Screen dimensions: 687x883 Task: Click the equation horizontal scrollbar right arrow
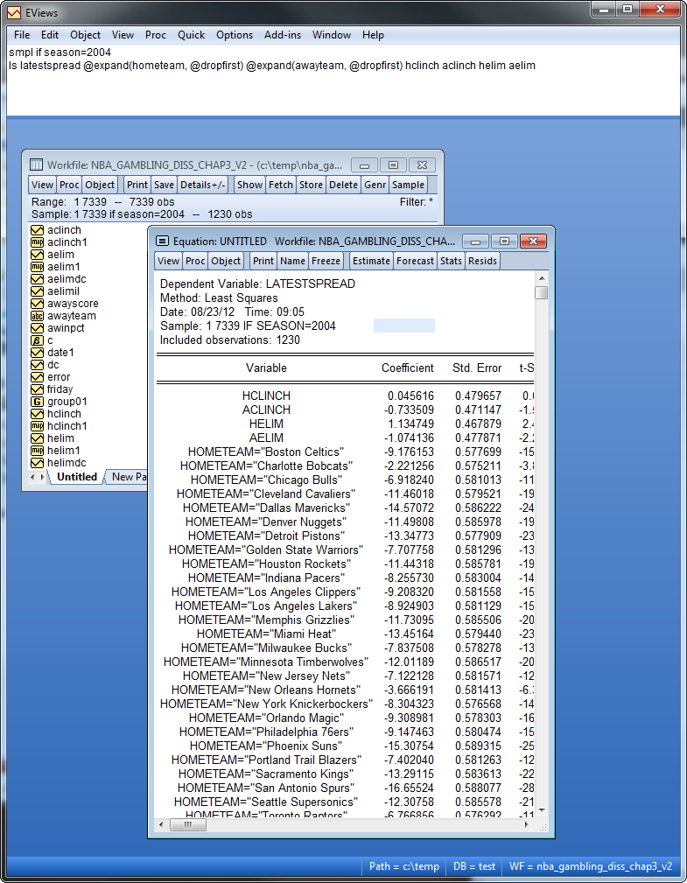(527, 825)
